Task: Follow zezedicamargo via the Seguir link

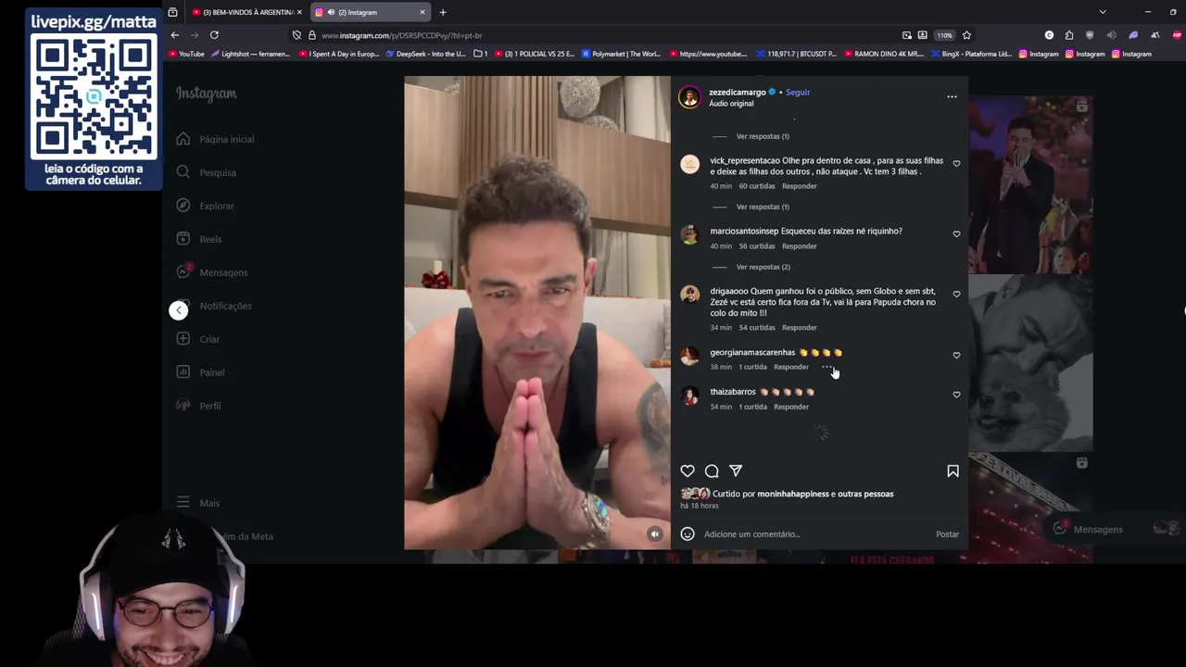Action: [798, 93]
